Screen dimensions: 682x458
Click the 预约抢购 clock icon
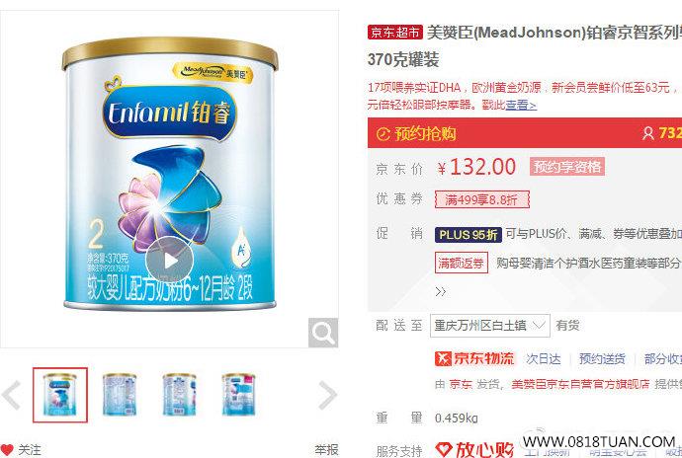coord(383,133)
